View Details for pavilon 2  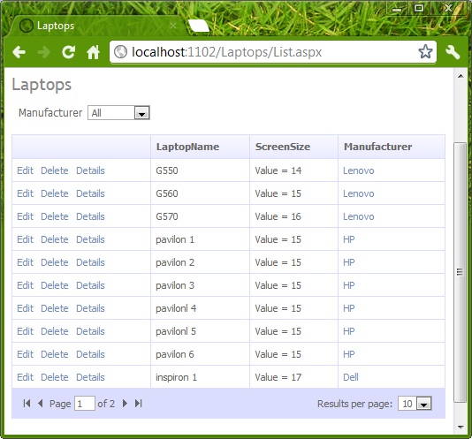click(x=90, y=262)
